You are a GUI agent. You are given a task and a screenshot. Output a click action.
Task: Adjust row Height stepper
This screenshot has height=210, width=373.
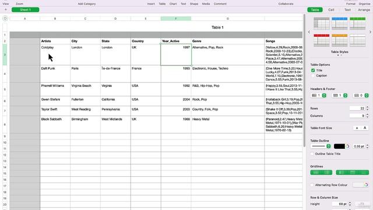[x=350, y=204]
